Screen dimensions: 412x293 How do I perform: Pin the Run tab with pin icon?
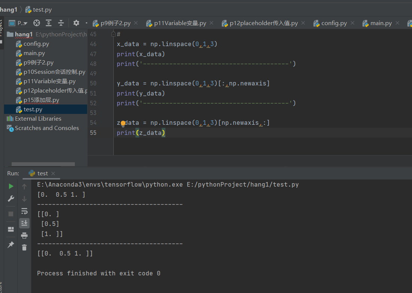coord(11,245)
